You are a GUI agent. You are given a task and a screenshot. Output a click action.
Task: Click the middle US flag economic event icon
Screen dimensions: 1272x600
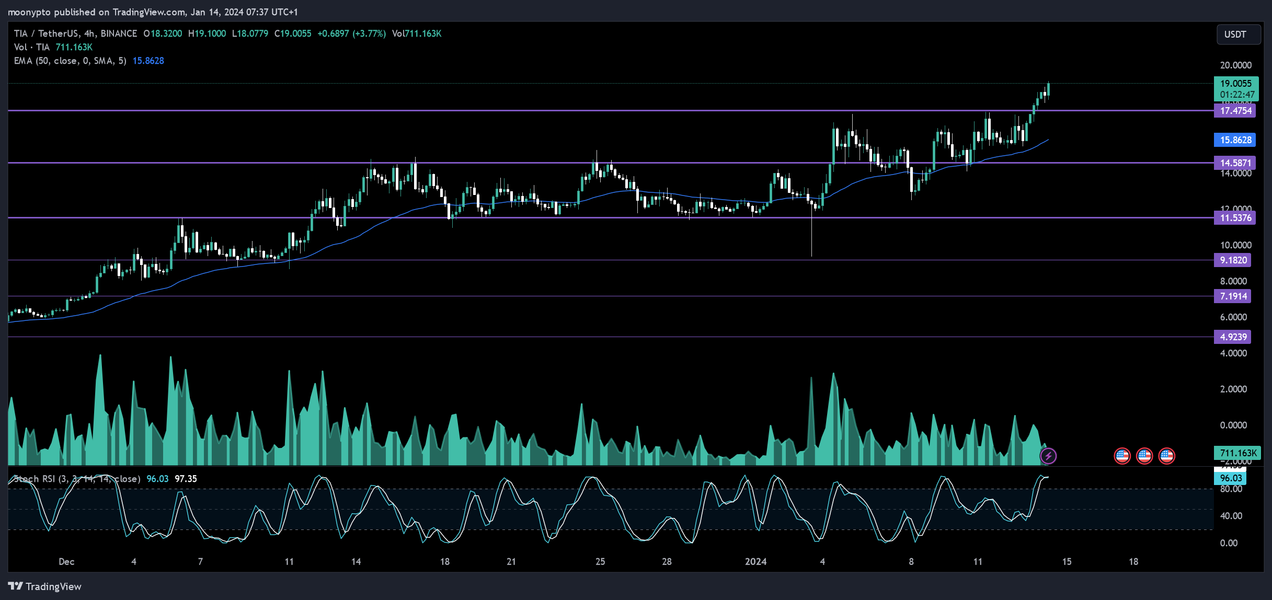[x=1144, y=456]
